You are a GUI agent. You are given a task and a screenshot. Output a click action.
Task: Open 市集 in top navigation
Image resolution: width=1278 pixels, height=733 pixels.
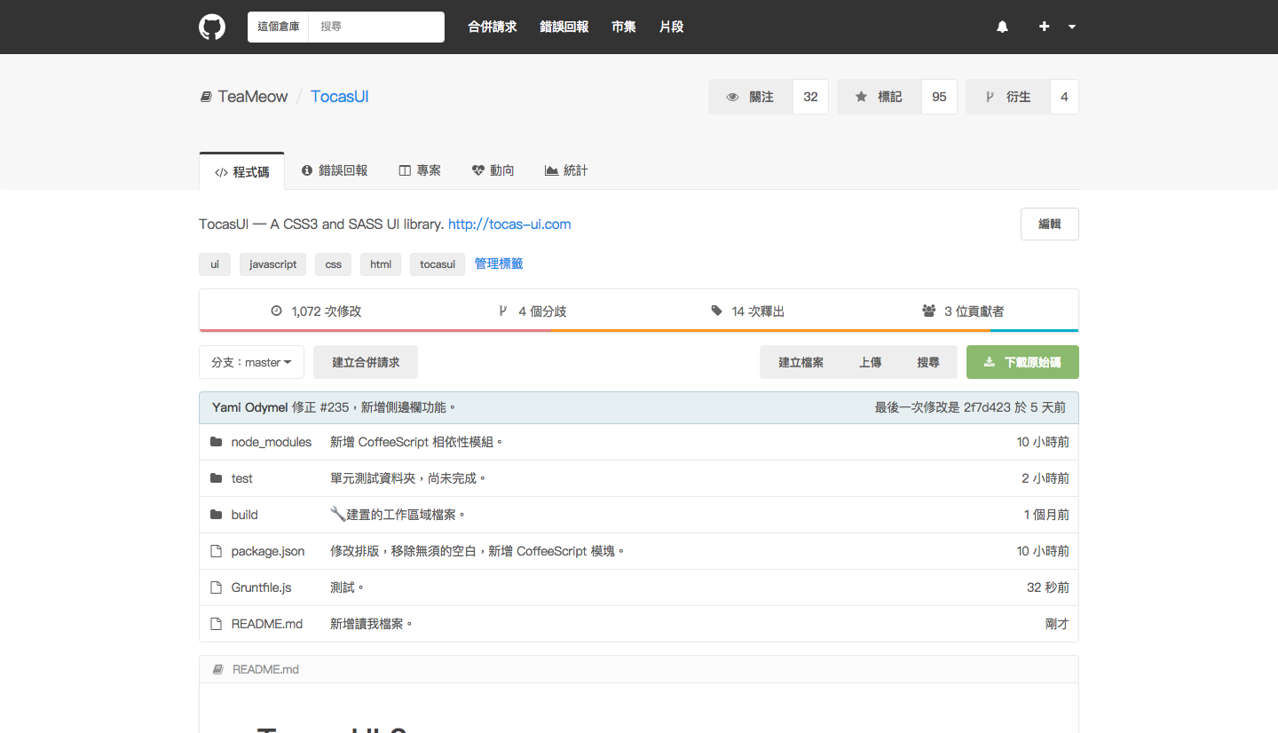coord(624,27)
